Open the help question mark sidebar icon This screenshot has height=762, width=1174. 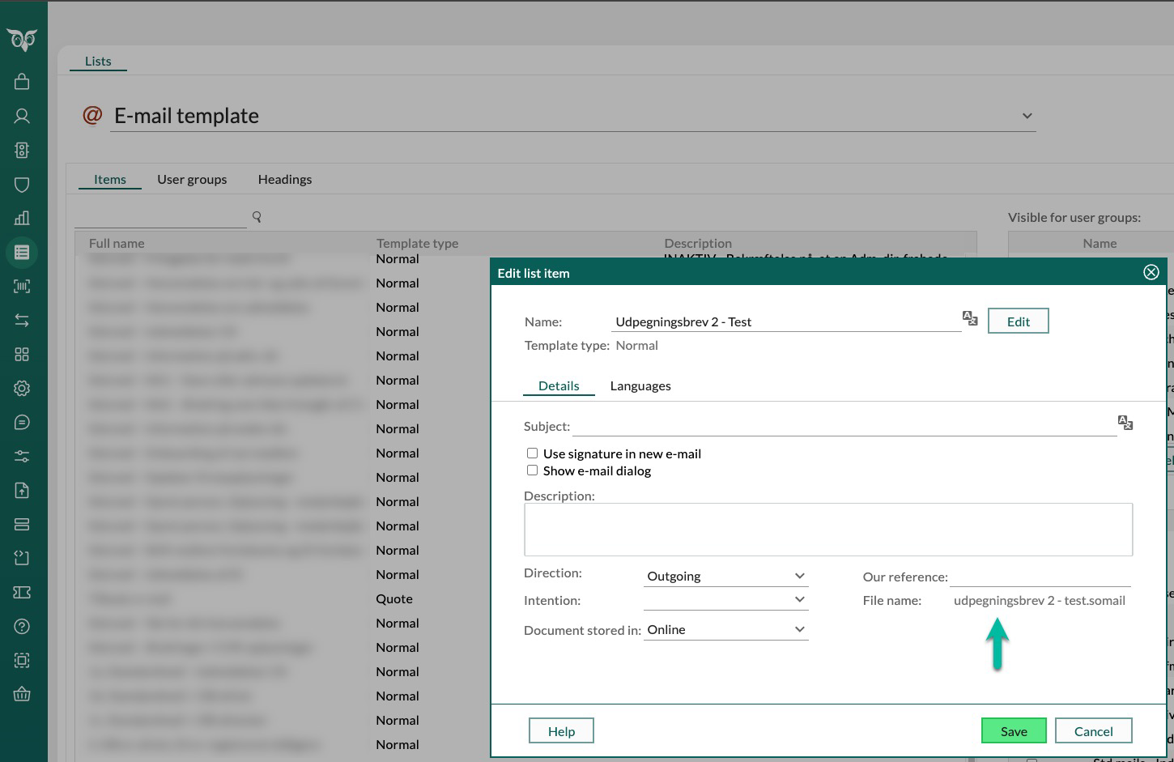tap(22, 626)
